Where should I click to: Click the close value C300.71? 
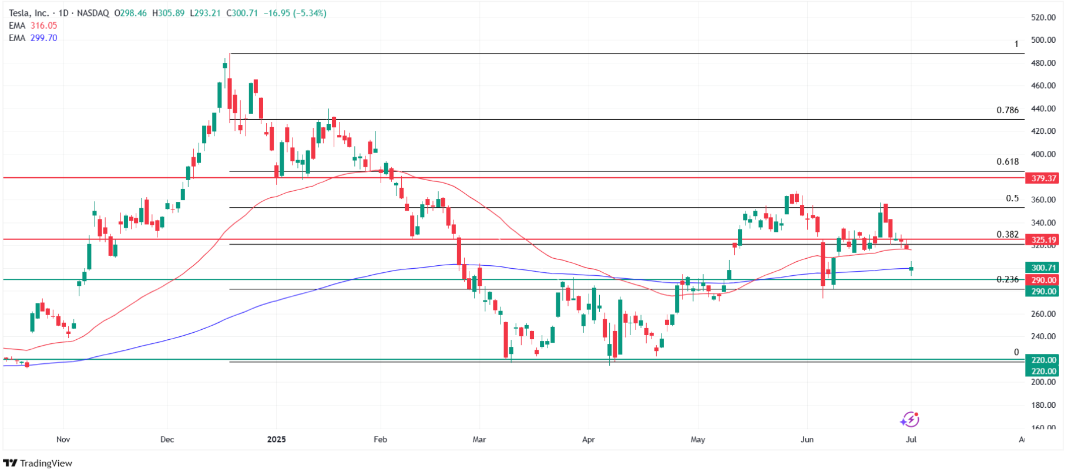(x=242, y=13)
